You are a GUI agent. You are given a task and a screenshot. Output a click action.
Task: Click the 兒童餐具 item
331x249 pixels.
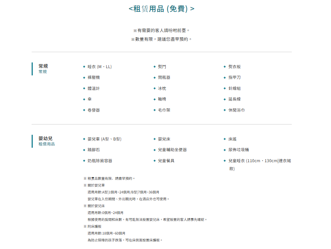point(166,161)
